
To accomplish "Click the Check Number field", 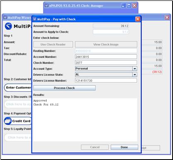I will [106, 63].
